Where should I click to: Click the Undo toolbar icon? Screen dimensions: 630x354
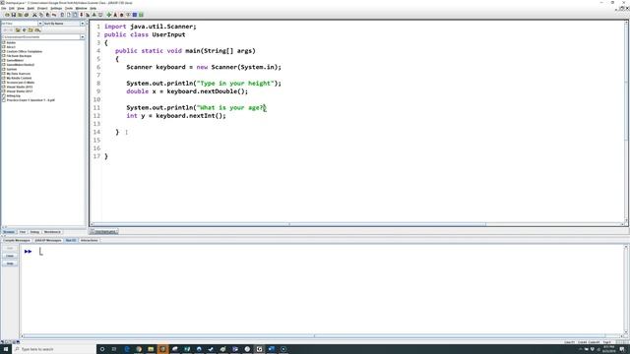point(54,15)
